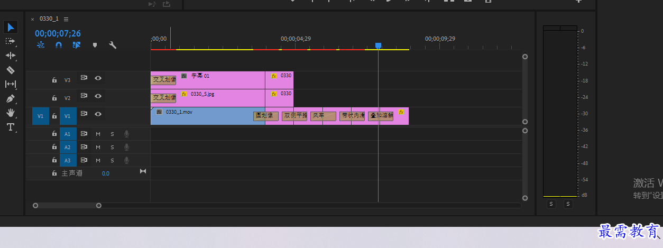Enable voice-over record on A3
The width and height of the screenshot is (663, 248).
pos(126,160)
